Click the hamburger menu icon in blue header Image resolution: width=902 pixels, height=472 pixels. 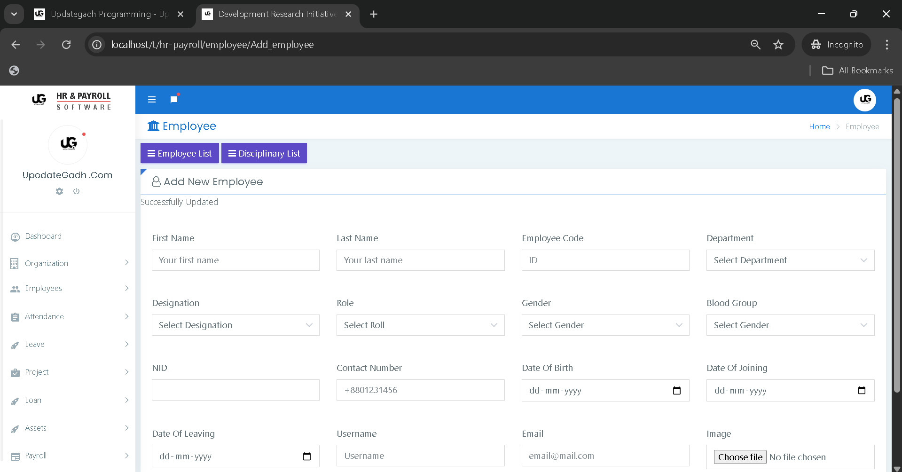click(151, 100)
